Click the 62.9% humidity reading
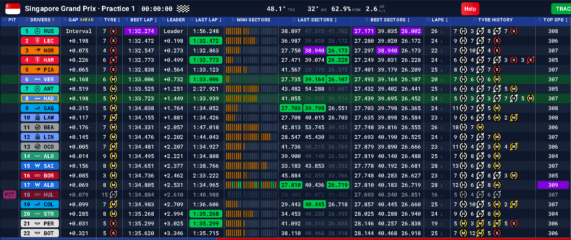This screenshot has height=240, width=571. point(341,9)
